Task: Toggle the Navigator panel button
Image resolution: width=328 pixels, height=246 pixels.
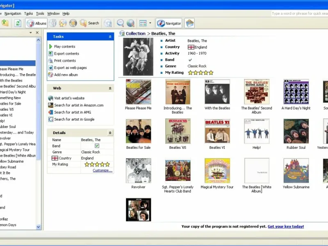Action: (169, 23)
